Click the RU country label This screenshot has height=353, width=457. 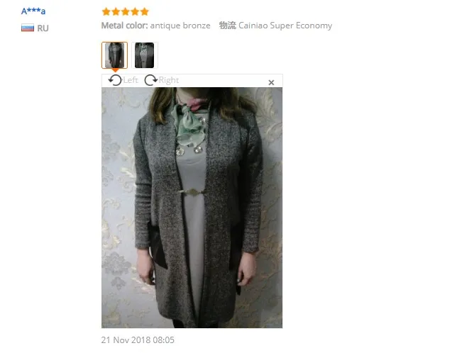point(43,28)
